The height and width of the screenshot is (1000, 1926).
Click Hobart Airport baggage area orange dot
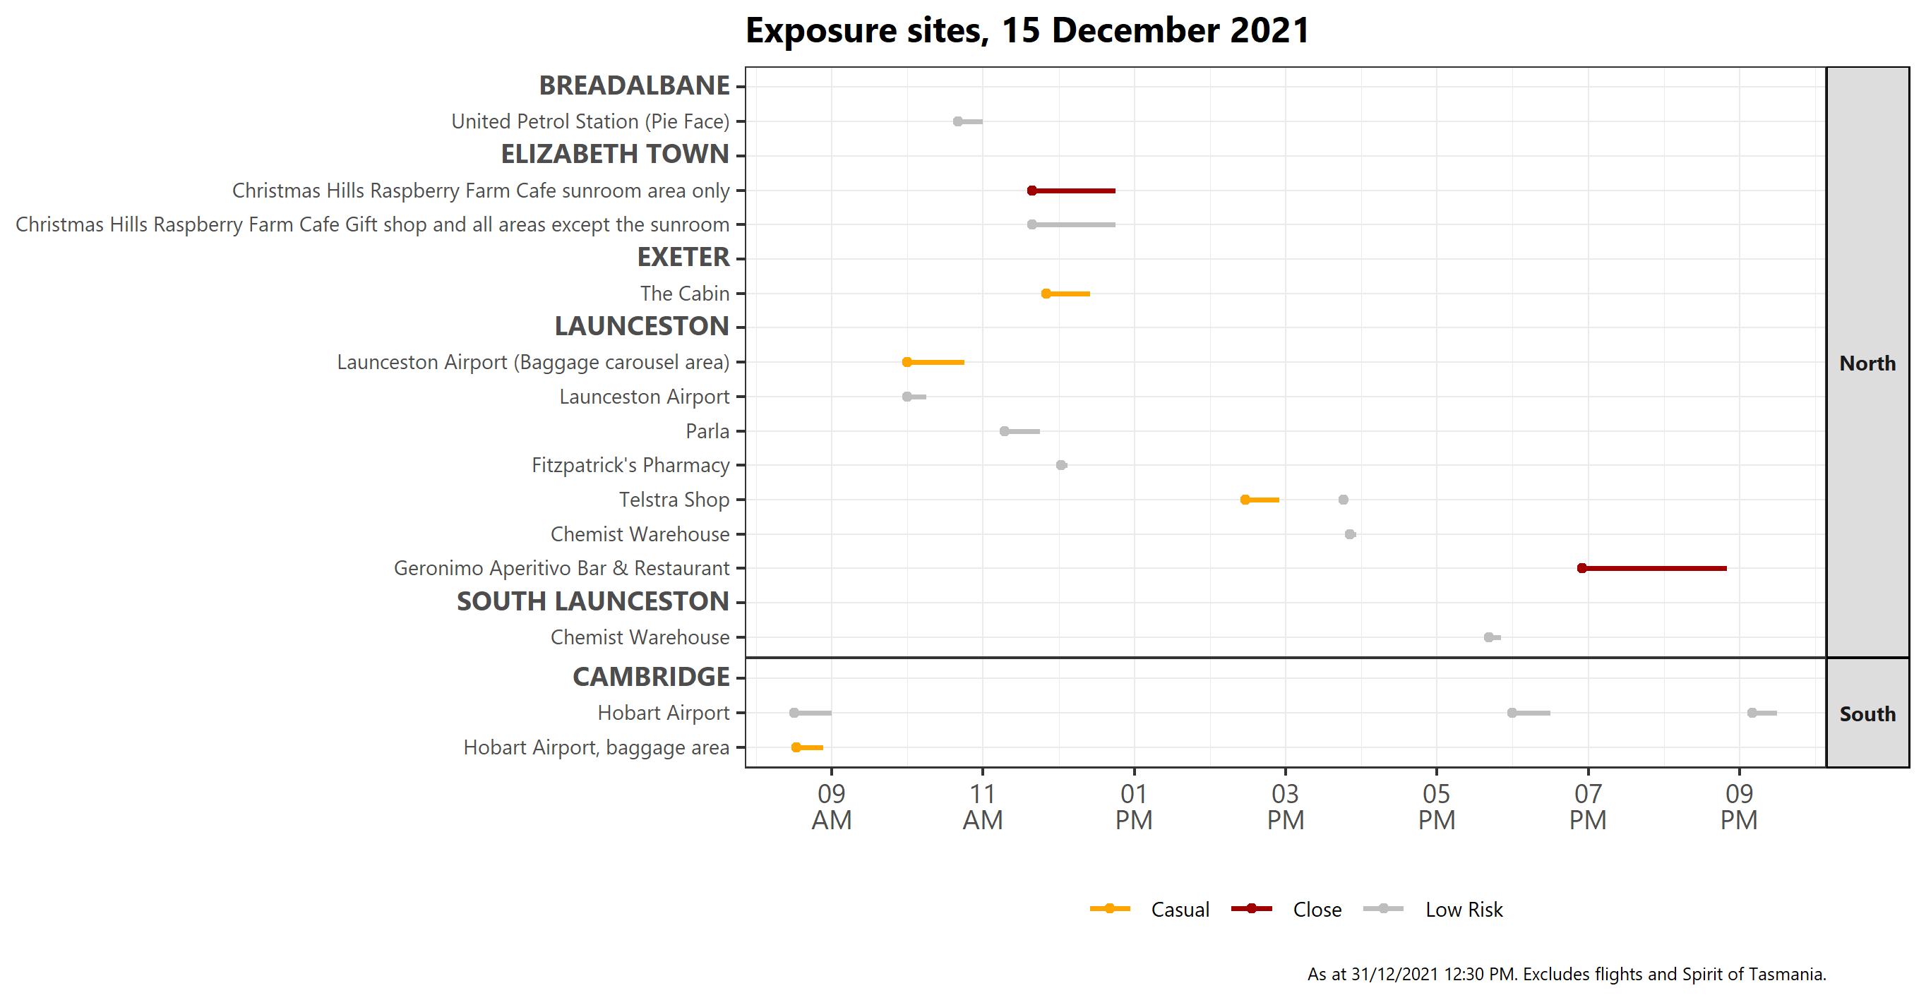pyautogui.click(x=796, y=747)
